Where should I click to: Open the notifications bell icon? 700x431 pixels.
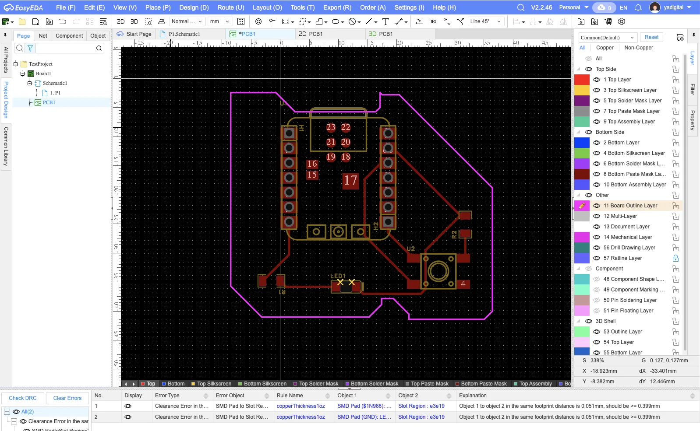638,7
